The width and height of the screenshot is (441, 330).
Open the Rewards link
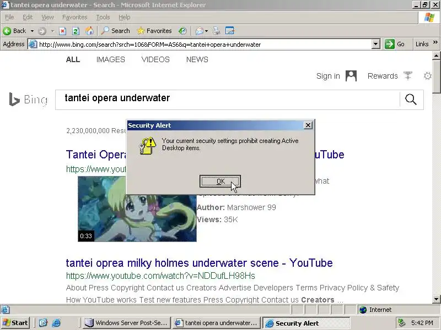coord(383,76)
